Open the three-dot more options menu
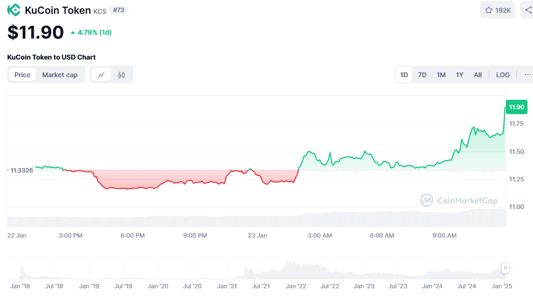Screen dimensions: 533x296 click(x=527, y=74)
